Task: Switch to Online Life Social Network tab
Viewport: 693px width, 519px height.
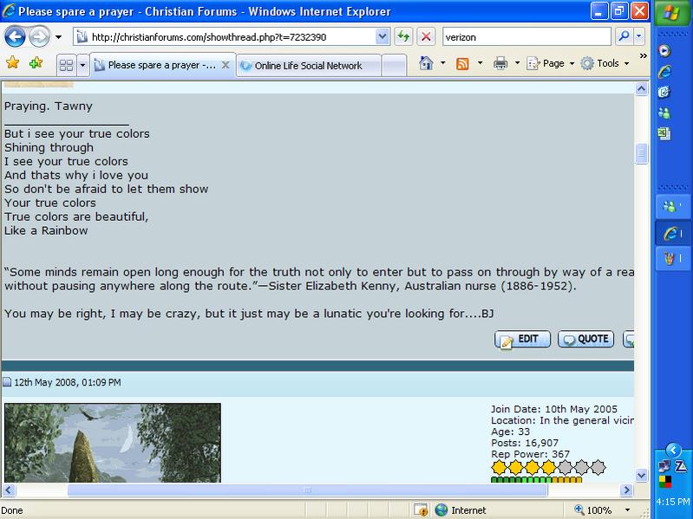Action: (x=309, y=66)
